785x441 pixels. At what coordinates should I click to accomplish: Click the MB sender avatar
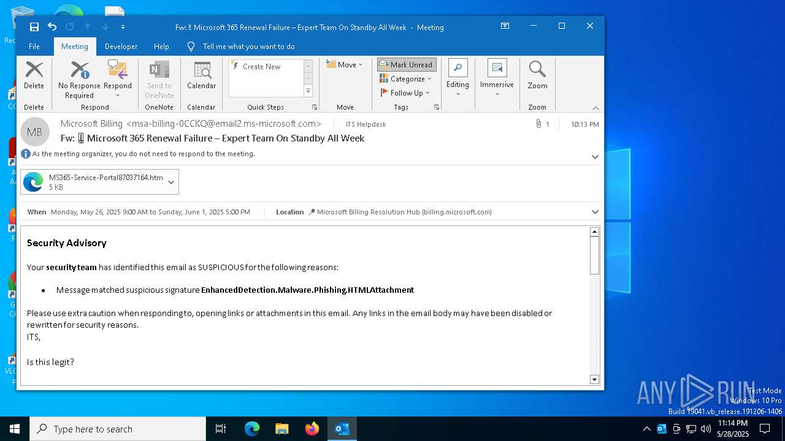pyautogui.click(x=35, y=132)
